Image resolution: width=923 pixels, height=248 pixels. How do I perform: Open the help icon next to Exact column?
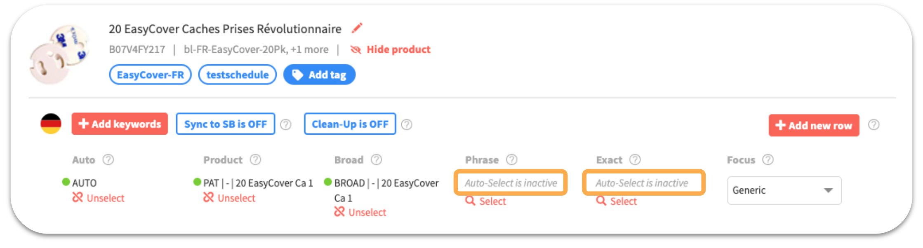[635, 159]
